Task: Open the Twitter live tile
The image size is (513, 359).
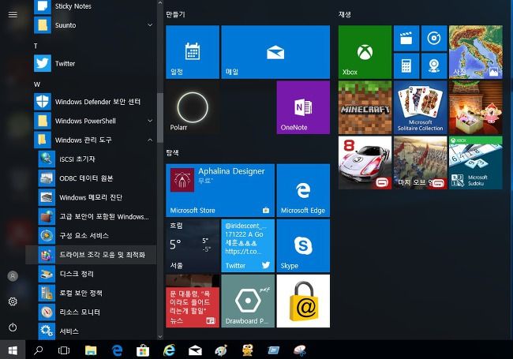Action: coord(248,246)
